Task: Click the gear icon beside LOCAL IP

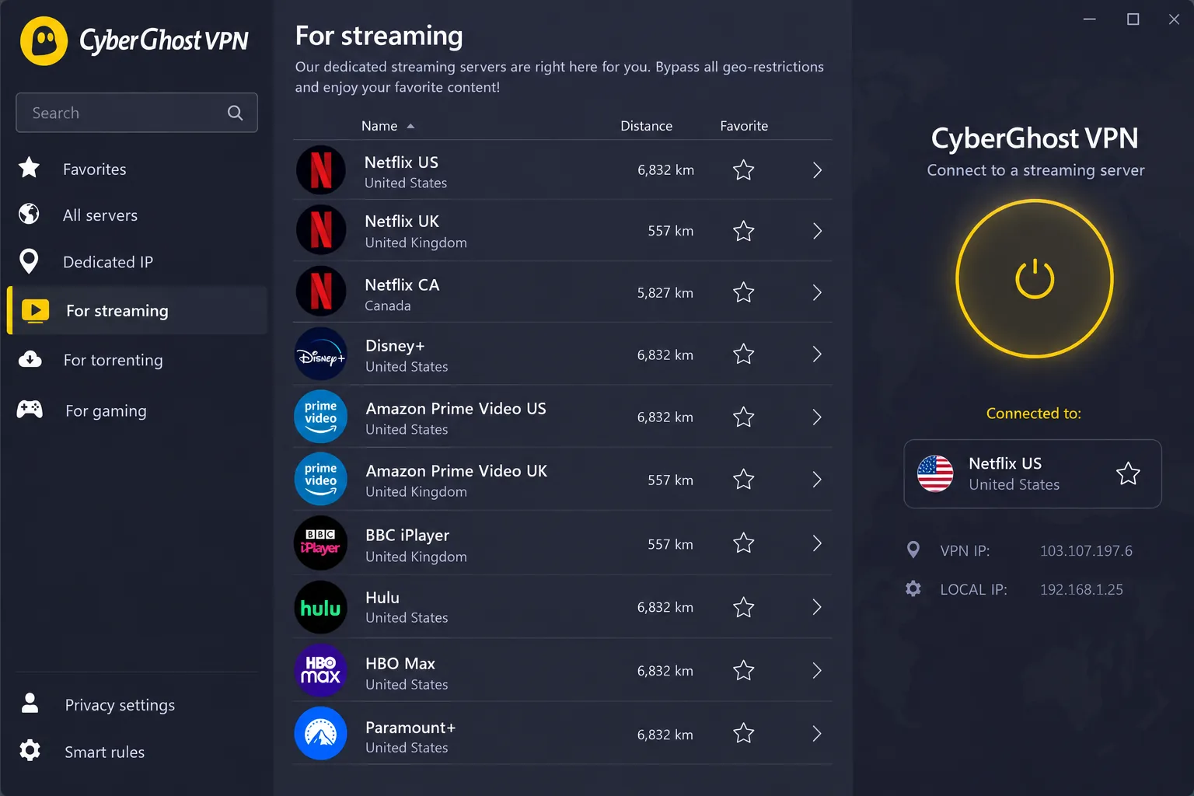Action: 913,588
